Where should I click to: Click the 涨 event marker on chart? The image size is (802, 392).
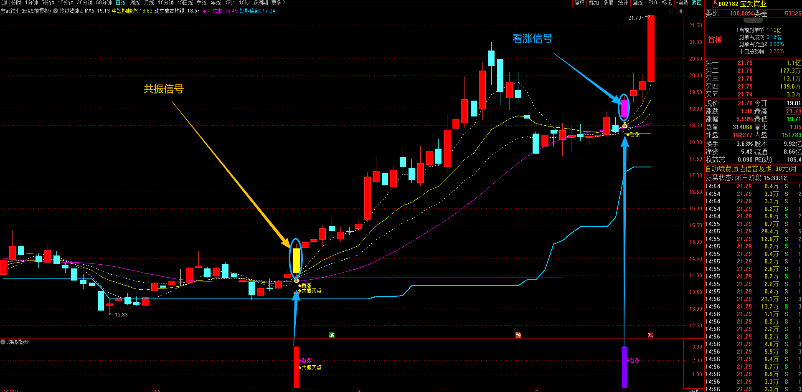click(x=650, y=335)
